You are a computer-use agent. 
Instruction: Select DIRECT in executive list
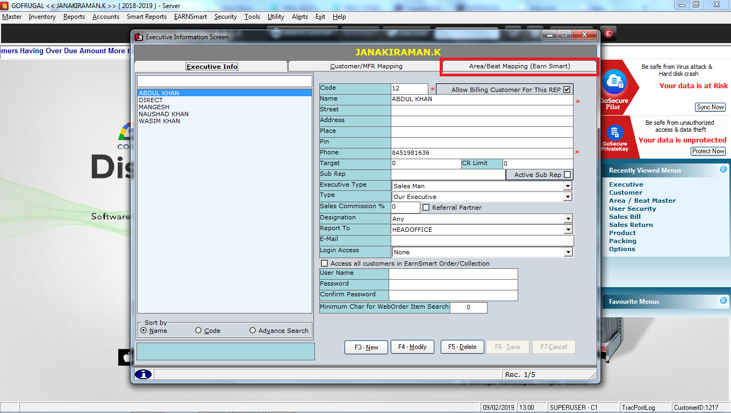(225, 100)
